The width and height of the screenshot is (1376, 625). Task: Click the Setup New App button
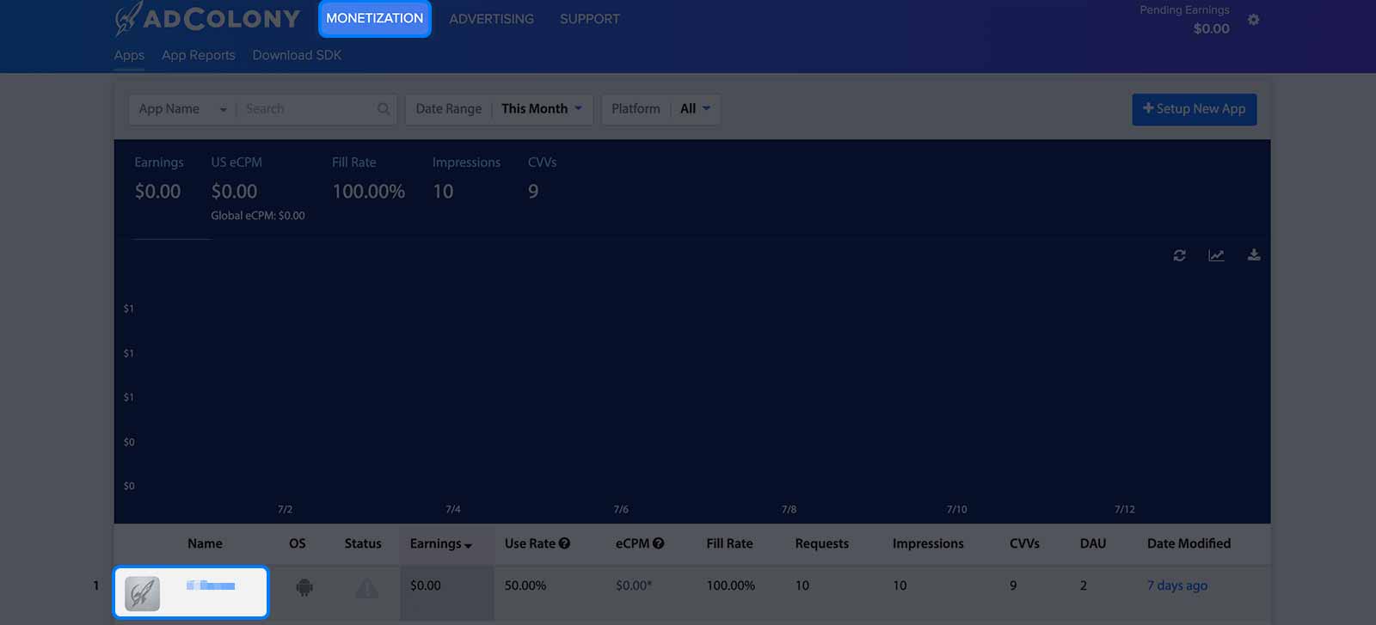point(1195,109)
